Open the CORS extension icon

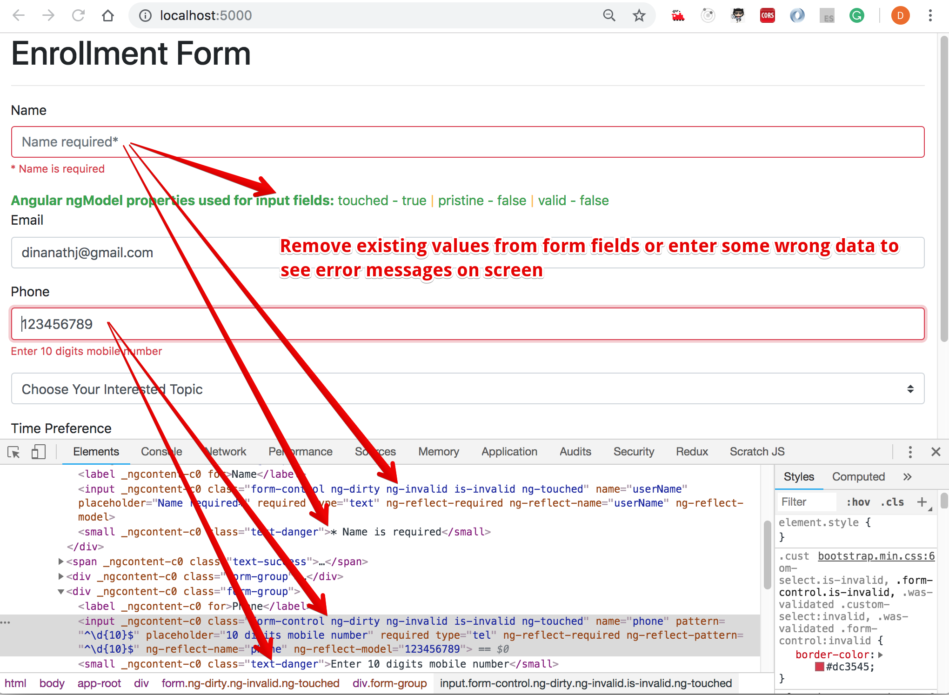(767, 15)
